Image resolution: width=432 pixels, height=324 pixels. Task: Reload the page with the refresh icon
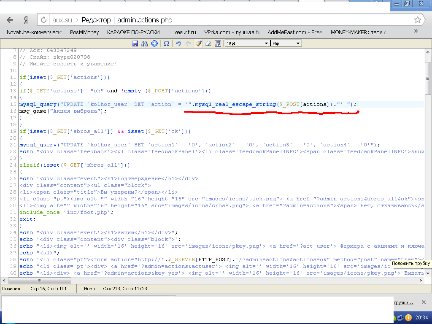[43, 20]
